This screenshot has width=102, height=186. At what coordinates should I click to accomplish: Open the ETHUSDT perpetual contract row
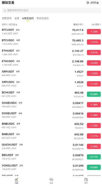point(51,52)
